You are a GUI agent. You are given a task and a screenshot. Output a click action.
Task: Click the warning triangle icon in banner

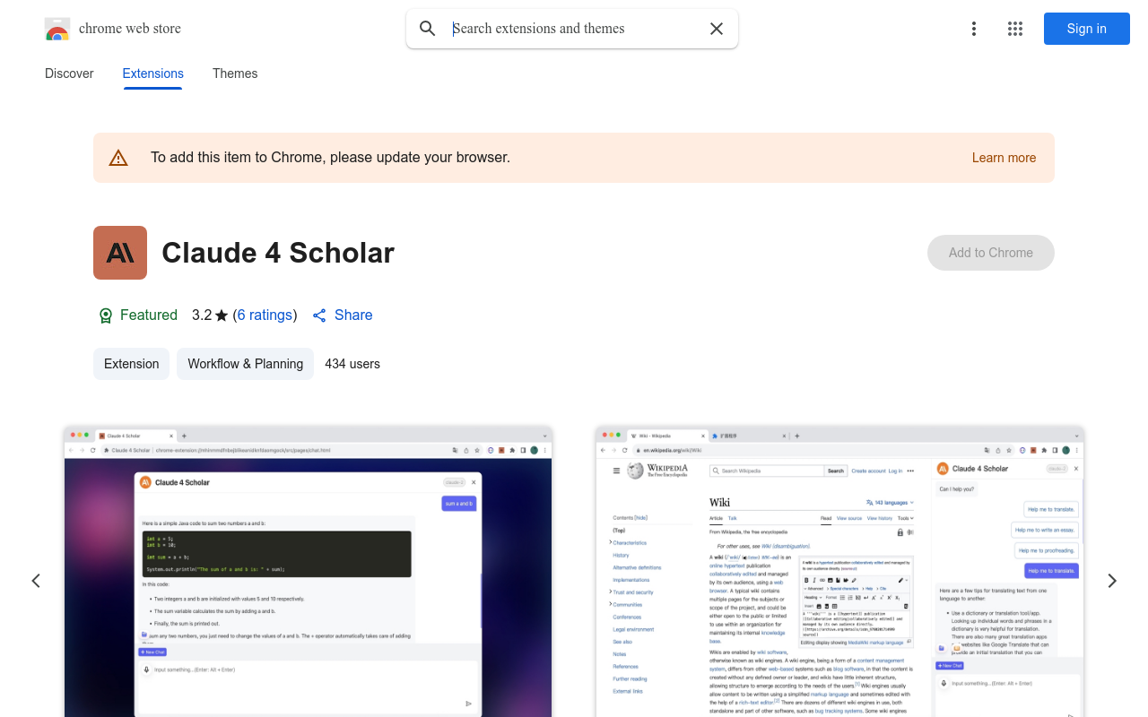click(x=118, y=158)
